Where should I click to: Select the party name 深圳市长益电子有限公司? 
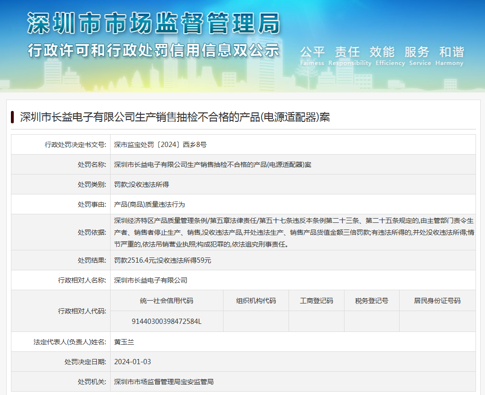150,280
